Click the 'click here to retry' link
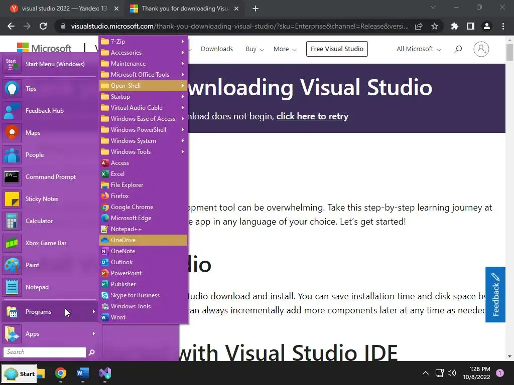 click(x=312, y=116)
